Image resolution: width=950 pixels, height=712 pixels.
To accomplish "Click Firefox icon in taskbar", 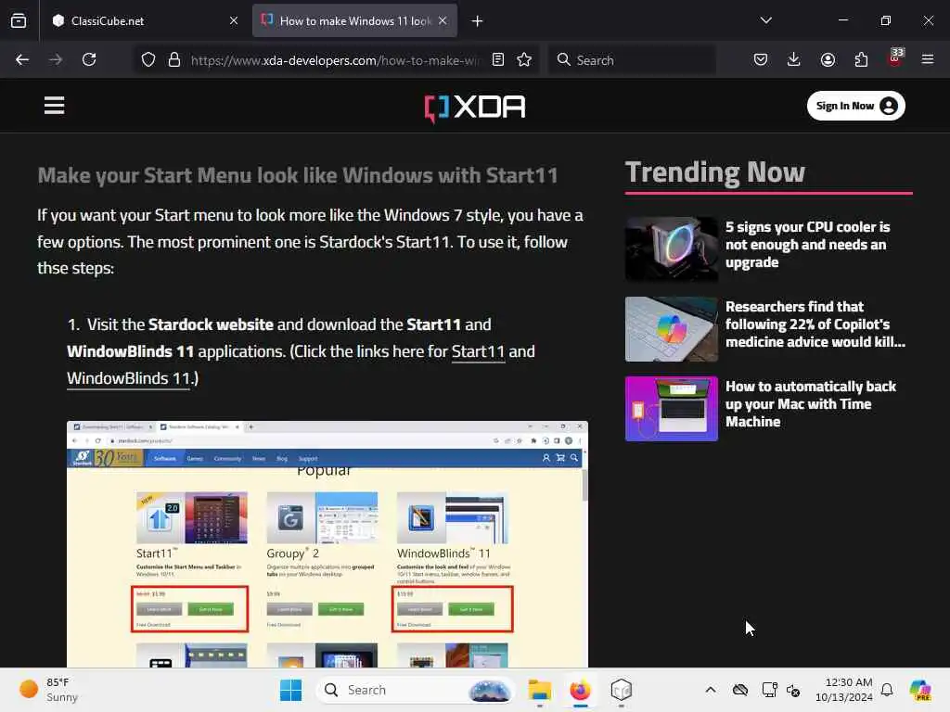I will click(x=581, y=690).
